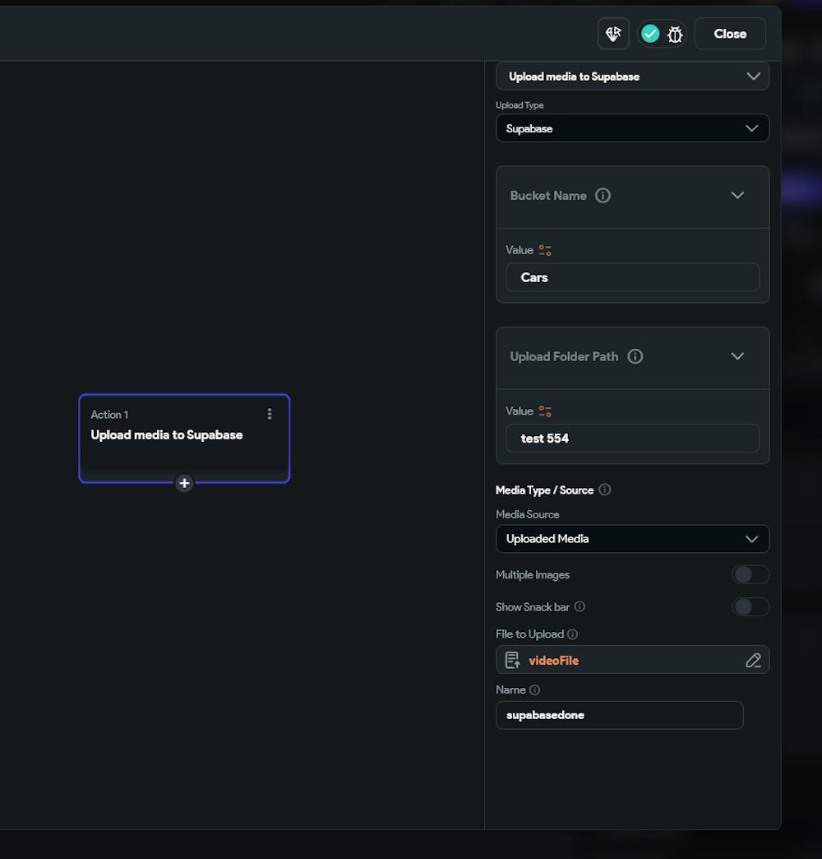Click the Media Type / Source info icon
This screenshot has height=859, width=822.
click(x=604, y=490)
